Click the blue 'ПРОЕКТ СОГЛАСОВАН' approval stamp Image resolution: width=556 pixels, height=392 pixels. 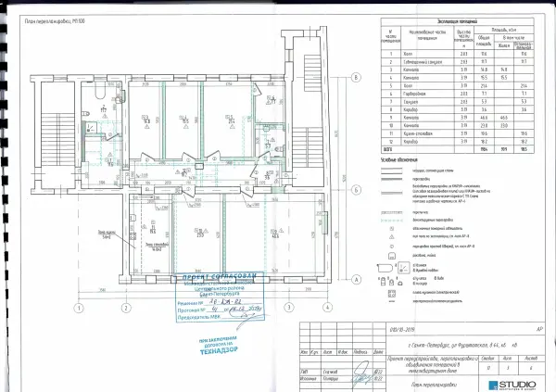pos(221,297)
